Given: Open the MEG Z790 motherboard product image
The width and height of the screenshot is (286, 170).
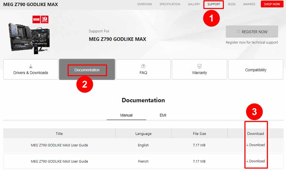Looking at the screenshot, I should coord(29,36).
